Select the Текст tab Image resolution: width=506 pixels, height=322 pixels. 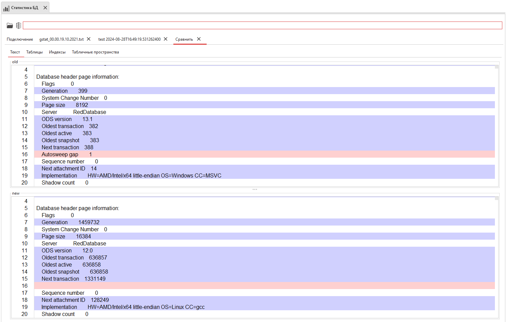15,52
